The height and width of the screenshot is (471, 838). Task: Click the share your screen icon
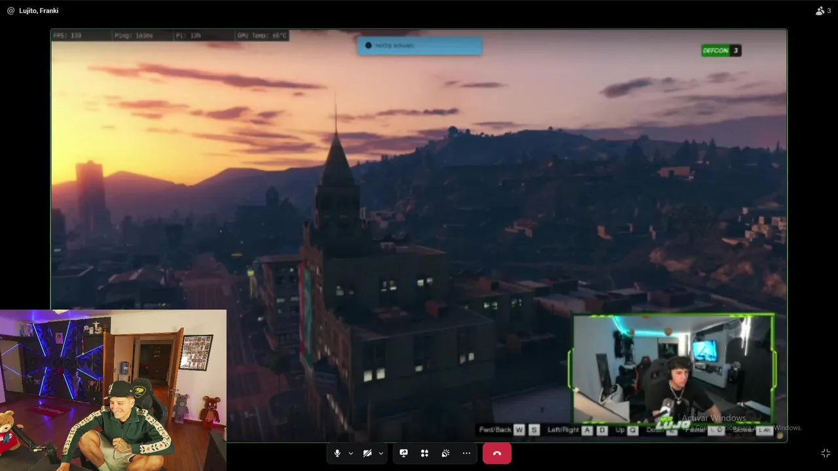(404, 453)
